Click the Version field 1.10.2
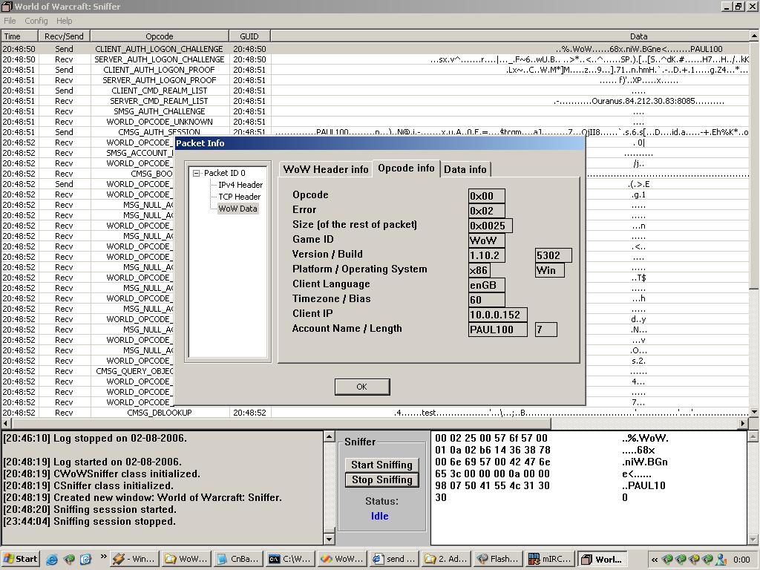The width and height of the screenshot is (760, 570). coord(487,255)
